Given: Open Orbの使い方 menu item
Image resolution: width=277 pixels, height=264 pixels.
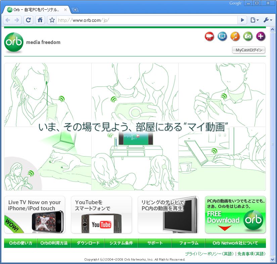Looking at the screenshot, I should pos(21,243).
